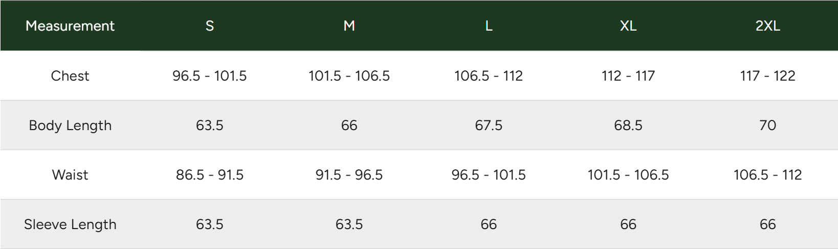
Task: Click the 2XL chest value 117 - 122
Action: (x=767, y=76)
